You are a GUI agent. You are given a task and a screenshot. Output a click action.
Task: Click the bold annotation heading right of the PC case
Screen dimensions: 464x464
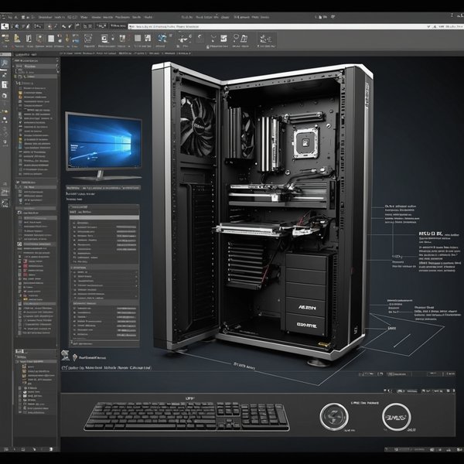pos(431,234)
